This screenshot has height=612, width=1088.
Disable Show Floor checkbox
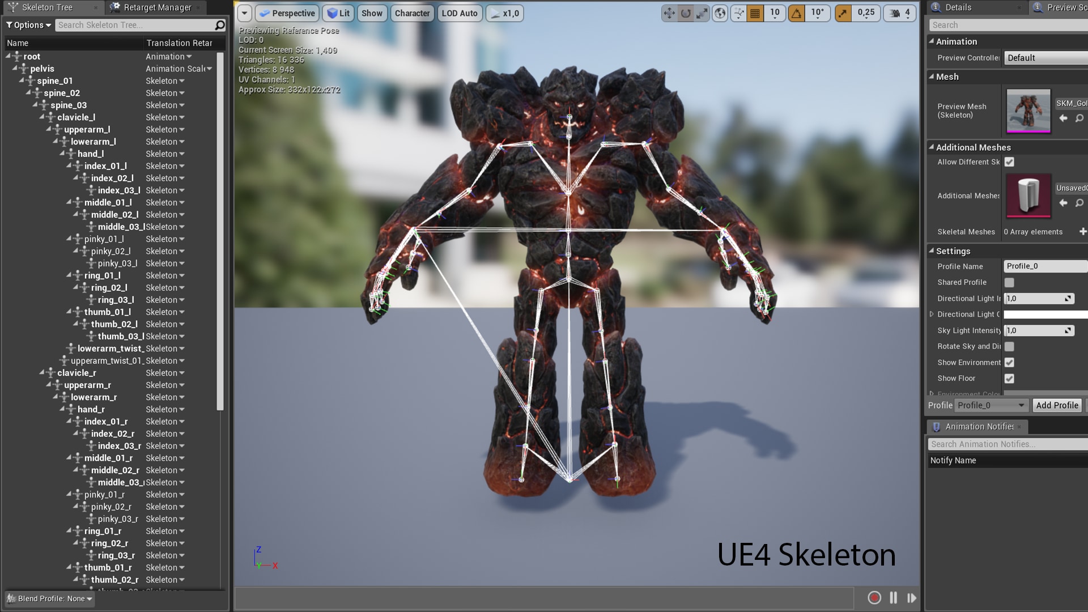[x=1009, y=379]
